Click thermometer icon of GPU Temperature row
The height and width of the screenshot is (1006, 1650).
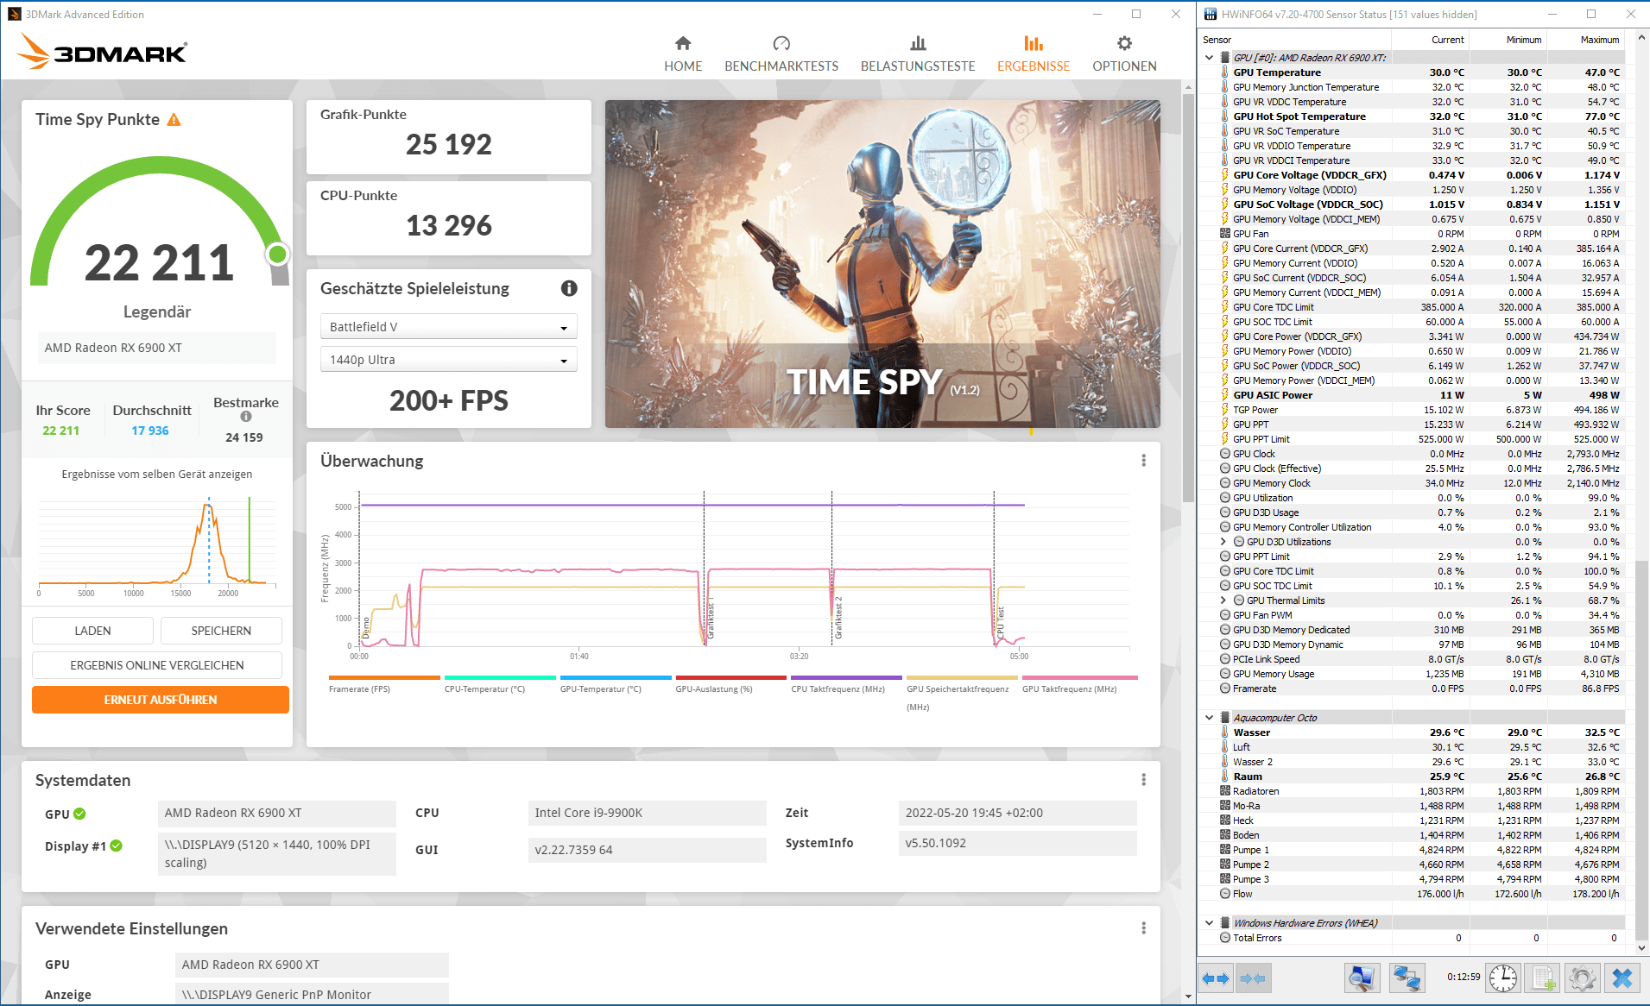(x=1224, y=72)
